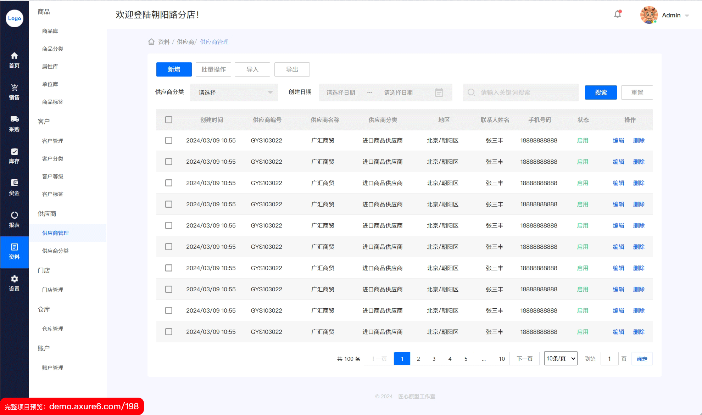The width and height of the screenshot is (702, 415).
Task: Open the 10条/页 page size dropdown
Action: pyautogui.click(x=561, y=358)
